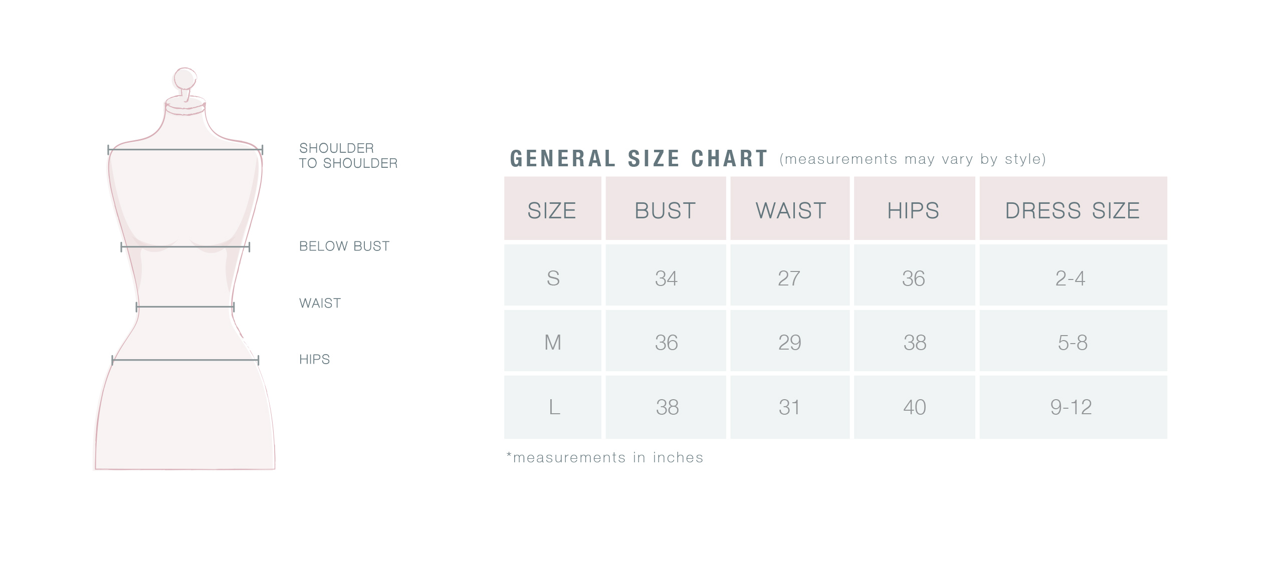The image size is (1278, 576).
Task: Select the SIZE column header
Action: 552,209
